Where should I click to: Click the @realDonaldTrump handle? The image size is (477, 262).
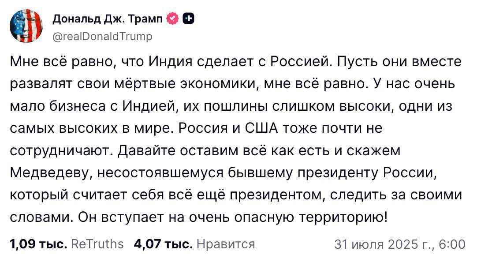click(103, 37)
